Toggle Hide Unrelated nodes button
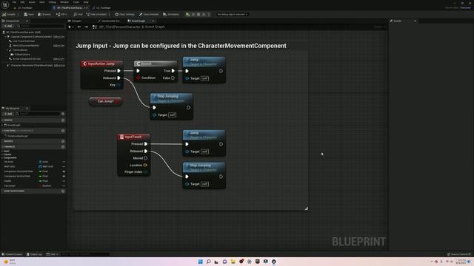The image size is (474, 266). point(96,14)
